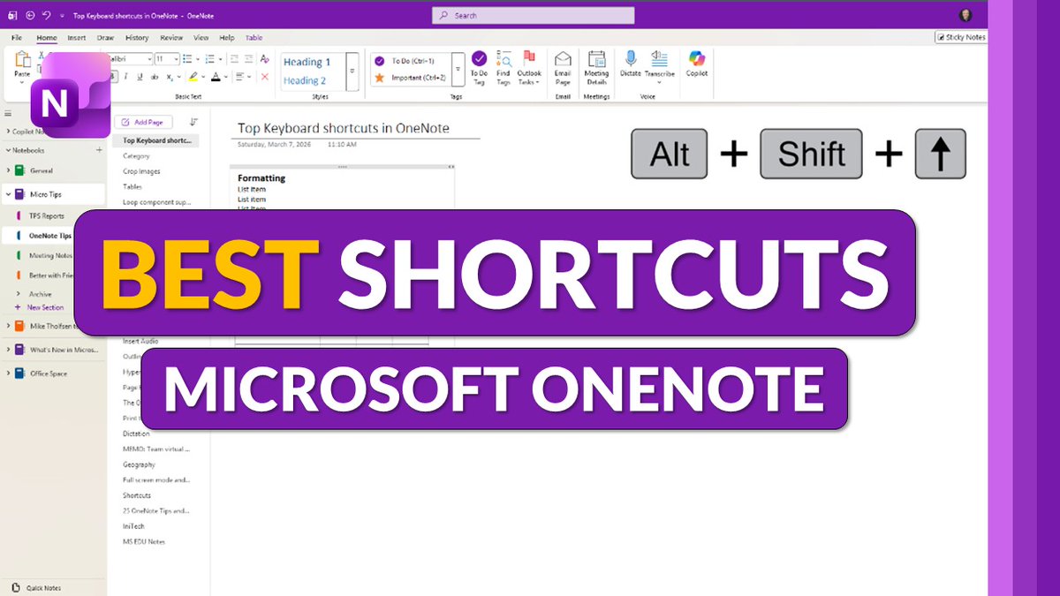The image size is (1060, 596).
Task: Switch to the History tab
Action: click(137, 38)
